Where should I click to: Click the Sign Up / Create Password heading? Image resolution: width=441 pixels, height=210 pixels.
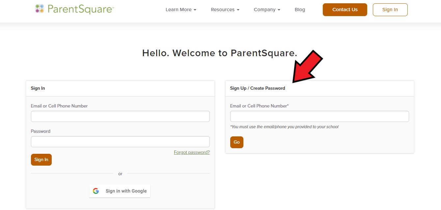pos(258,88)
